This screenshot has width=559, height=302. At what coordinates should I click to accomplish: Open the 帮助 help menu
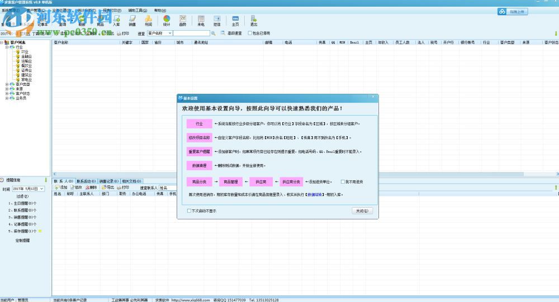click(x=160, y=11)
